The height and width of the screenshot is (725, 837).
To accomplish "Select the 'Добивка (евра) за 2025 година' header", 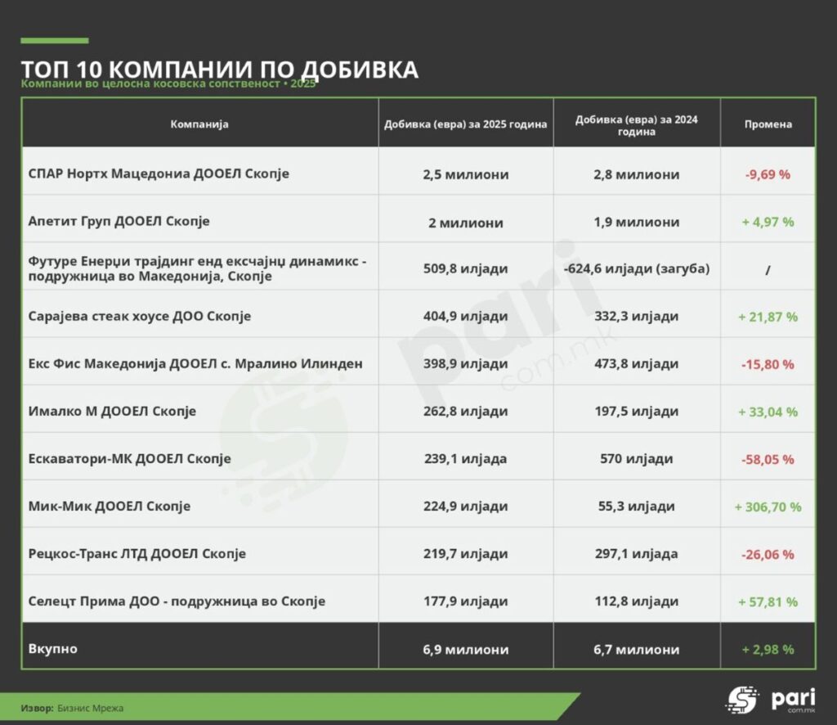I will click(465, 124).
